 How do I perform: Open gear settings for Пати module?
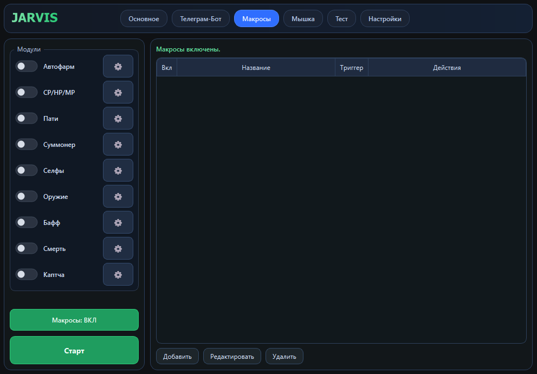pyautogui.click(x=118, y=119)
